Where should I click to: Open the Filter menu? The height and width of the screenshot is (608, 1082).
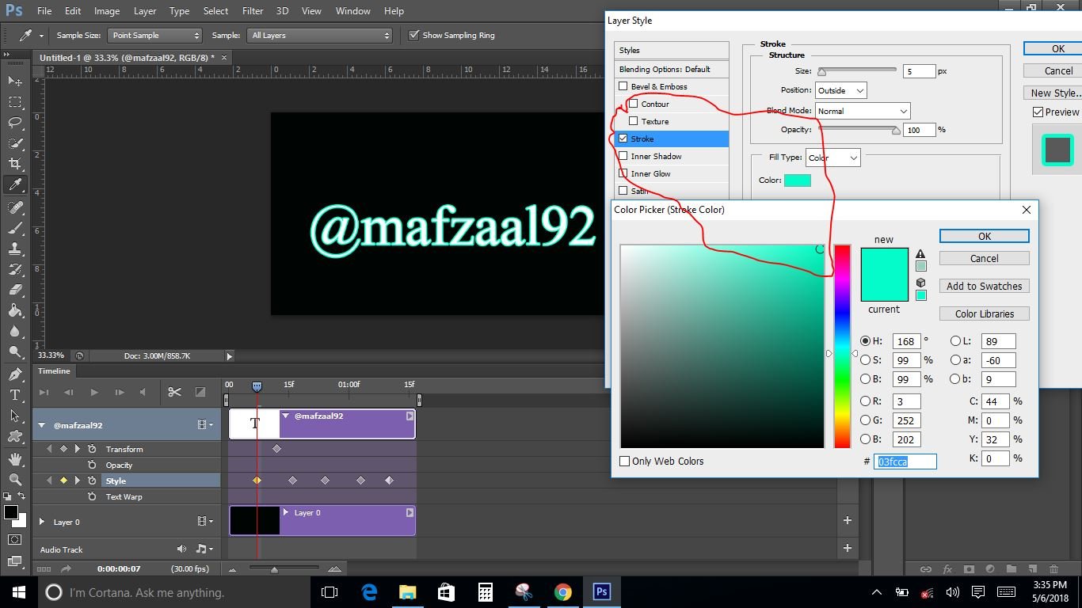253,11
